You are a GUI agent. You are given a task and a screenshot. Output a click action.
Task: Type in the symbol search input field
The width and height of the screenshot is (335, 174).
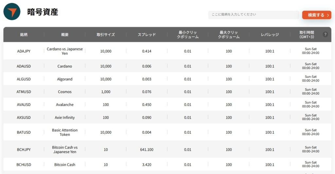pyautogui.click(x=254, y=15)
